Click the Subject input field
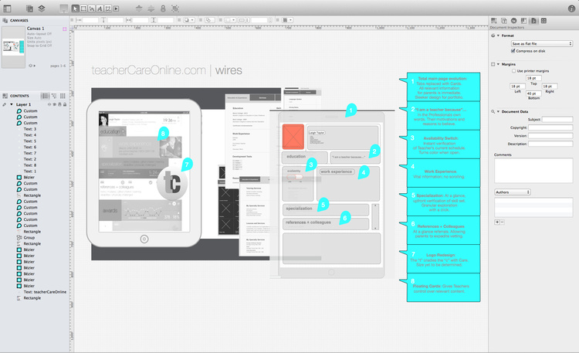Viewport: 579px width, 353px height. (x=557, y=120)
